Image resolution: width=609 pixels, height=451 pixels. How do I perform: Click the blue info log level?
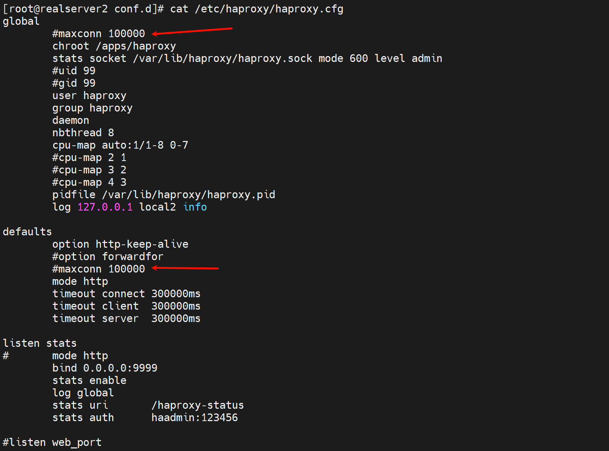tap(195, 207)
